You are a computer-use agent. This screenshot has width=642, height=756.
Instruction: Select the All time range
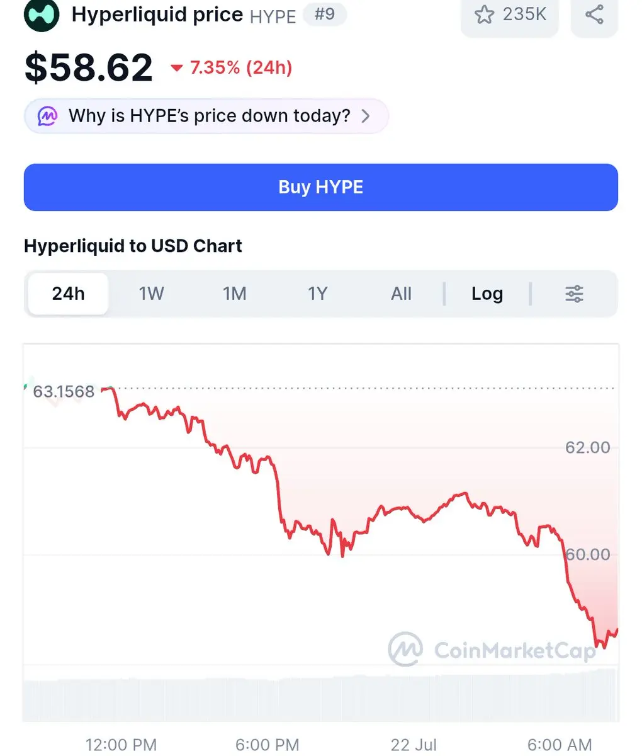401,294
